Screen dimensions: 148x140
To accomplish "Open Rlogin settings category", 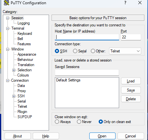I will pos(22,112).
